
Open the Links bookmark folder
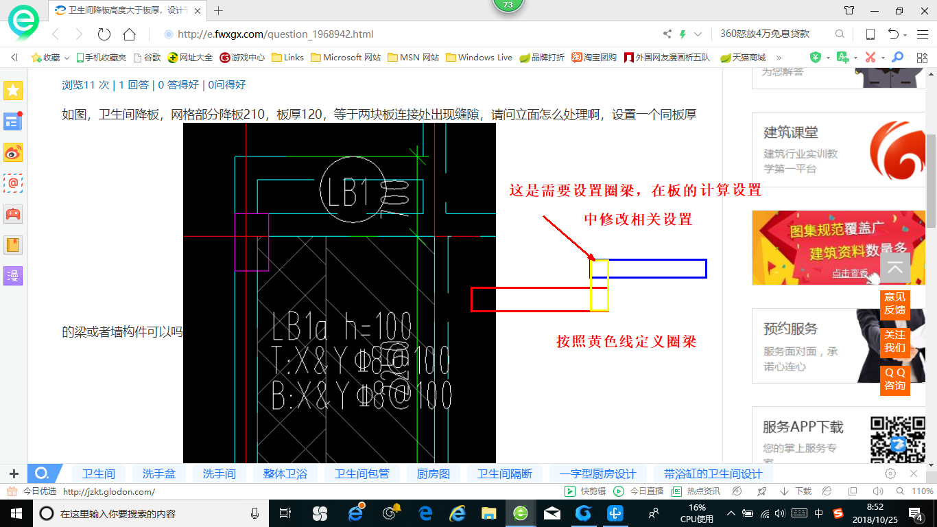point(288,58)
